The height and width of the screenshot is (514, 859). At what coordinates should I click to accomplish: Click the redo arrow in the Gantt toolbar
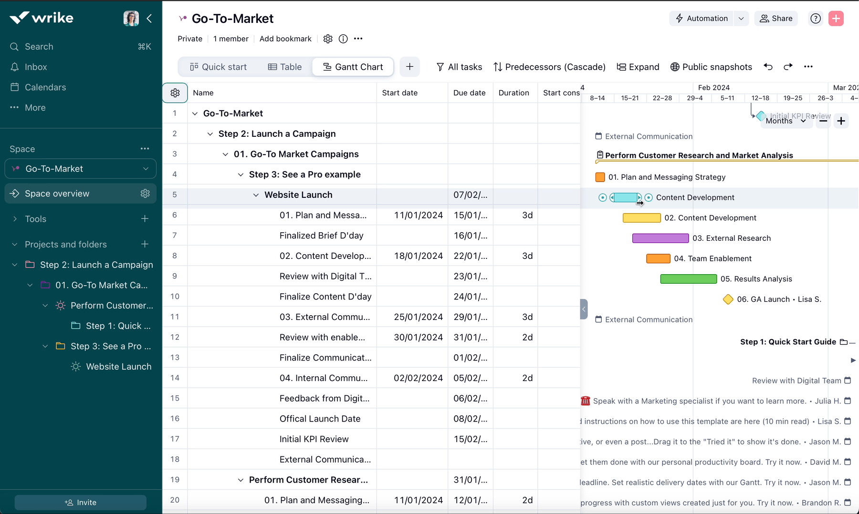pos(788,67)
